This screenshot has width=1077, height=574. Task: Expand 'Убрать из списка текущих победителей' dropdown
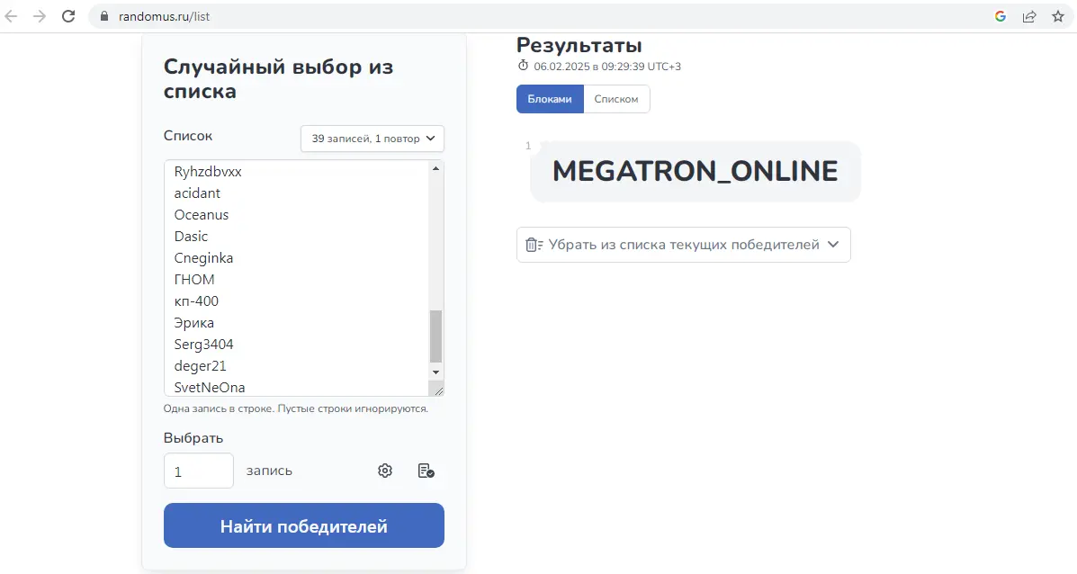click(x=684, y=245)
